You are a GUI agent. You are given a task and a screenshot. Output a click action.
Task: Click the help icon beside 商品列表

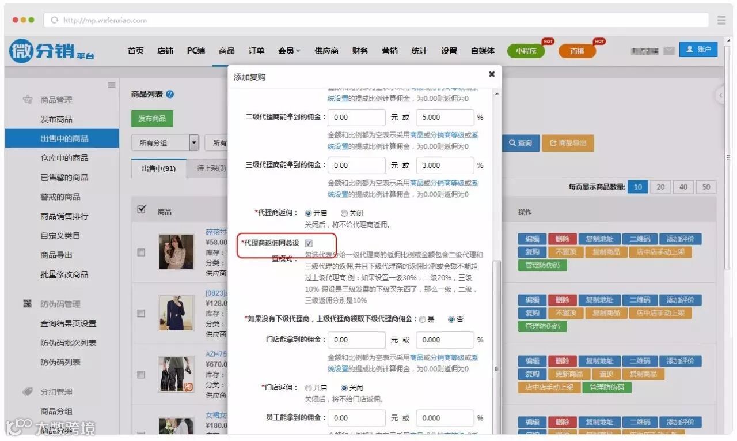[x=170, y=95]
